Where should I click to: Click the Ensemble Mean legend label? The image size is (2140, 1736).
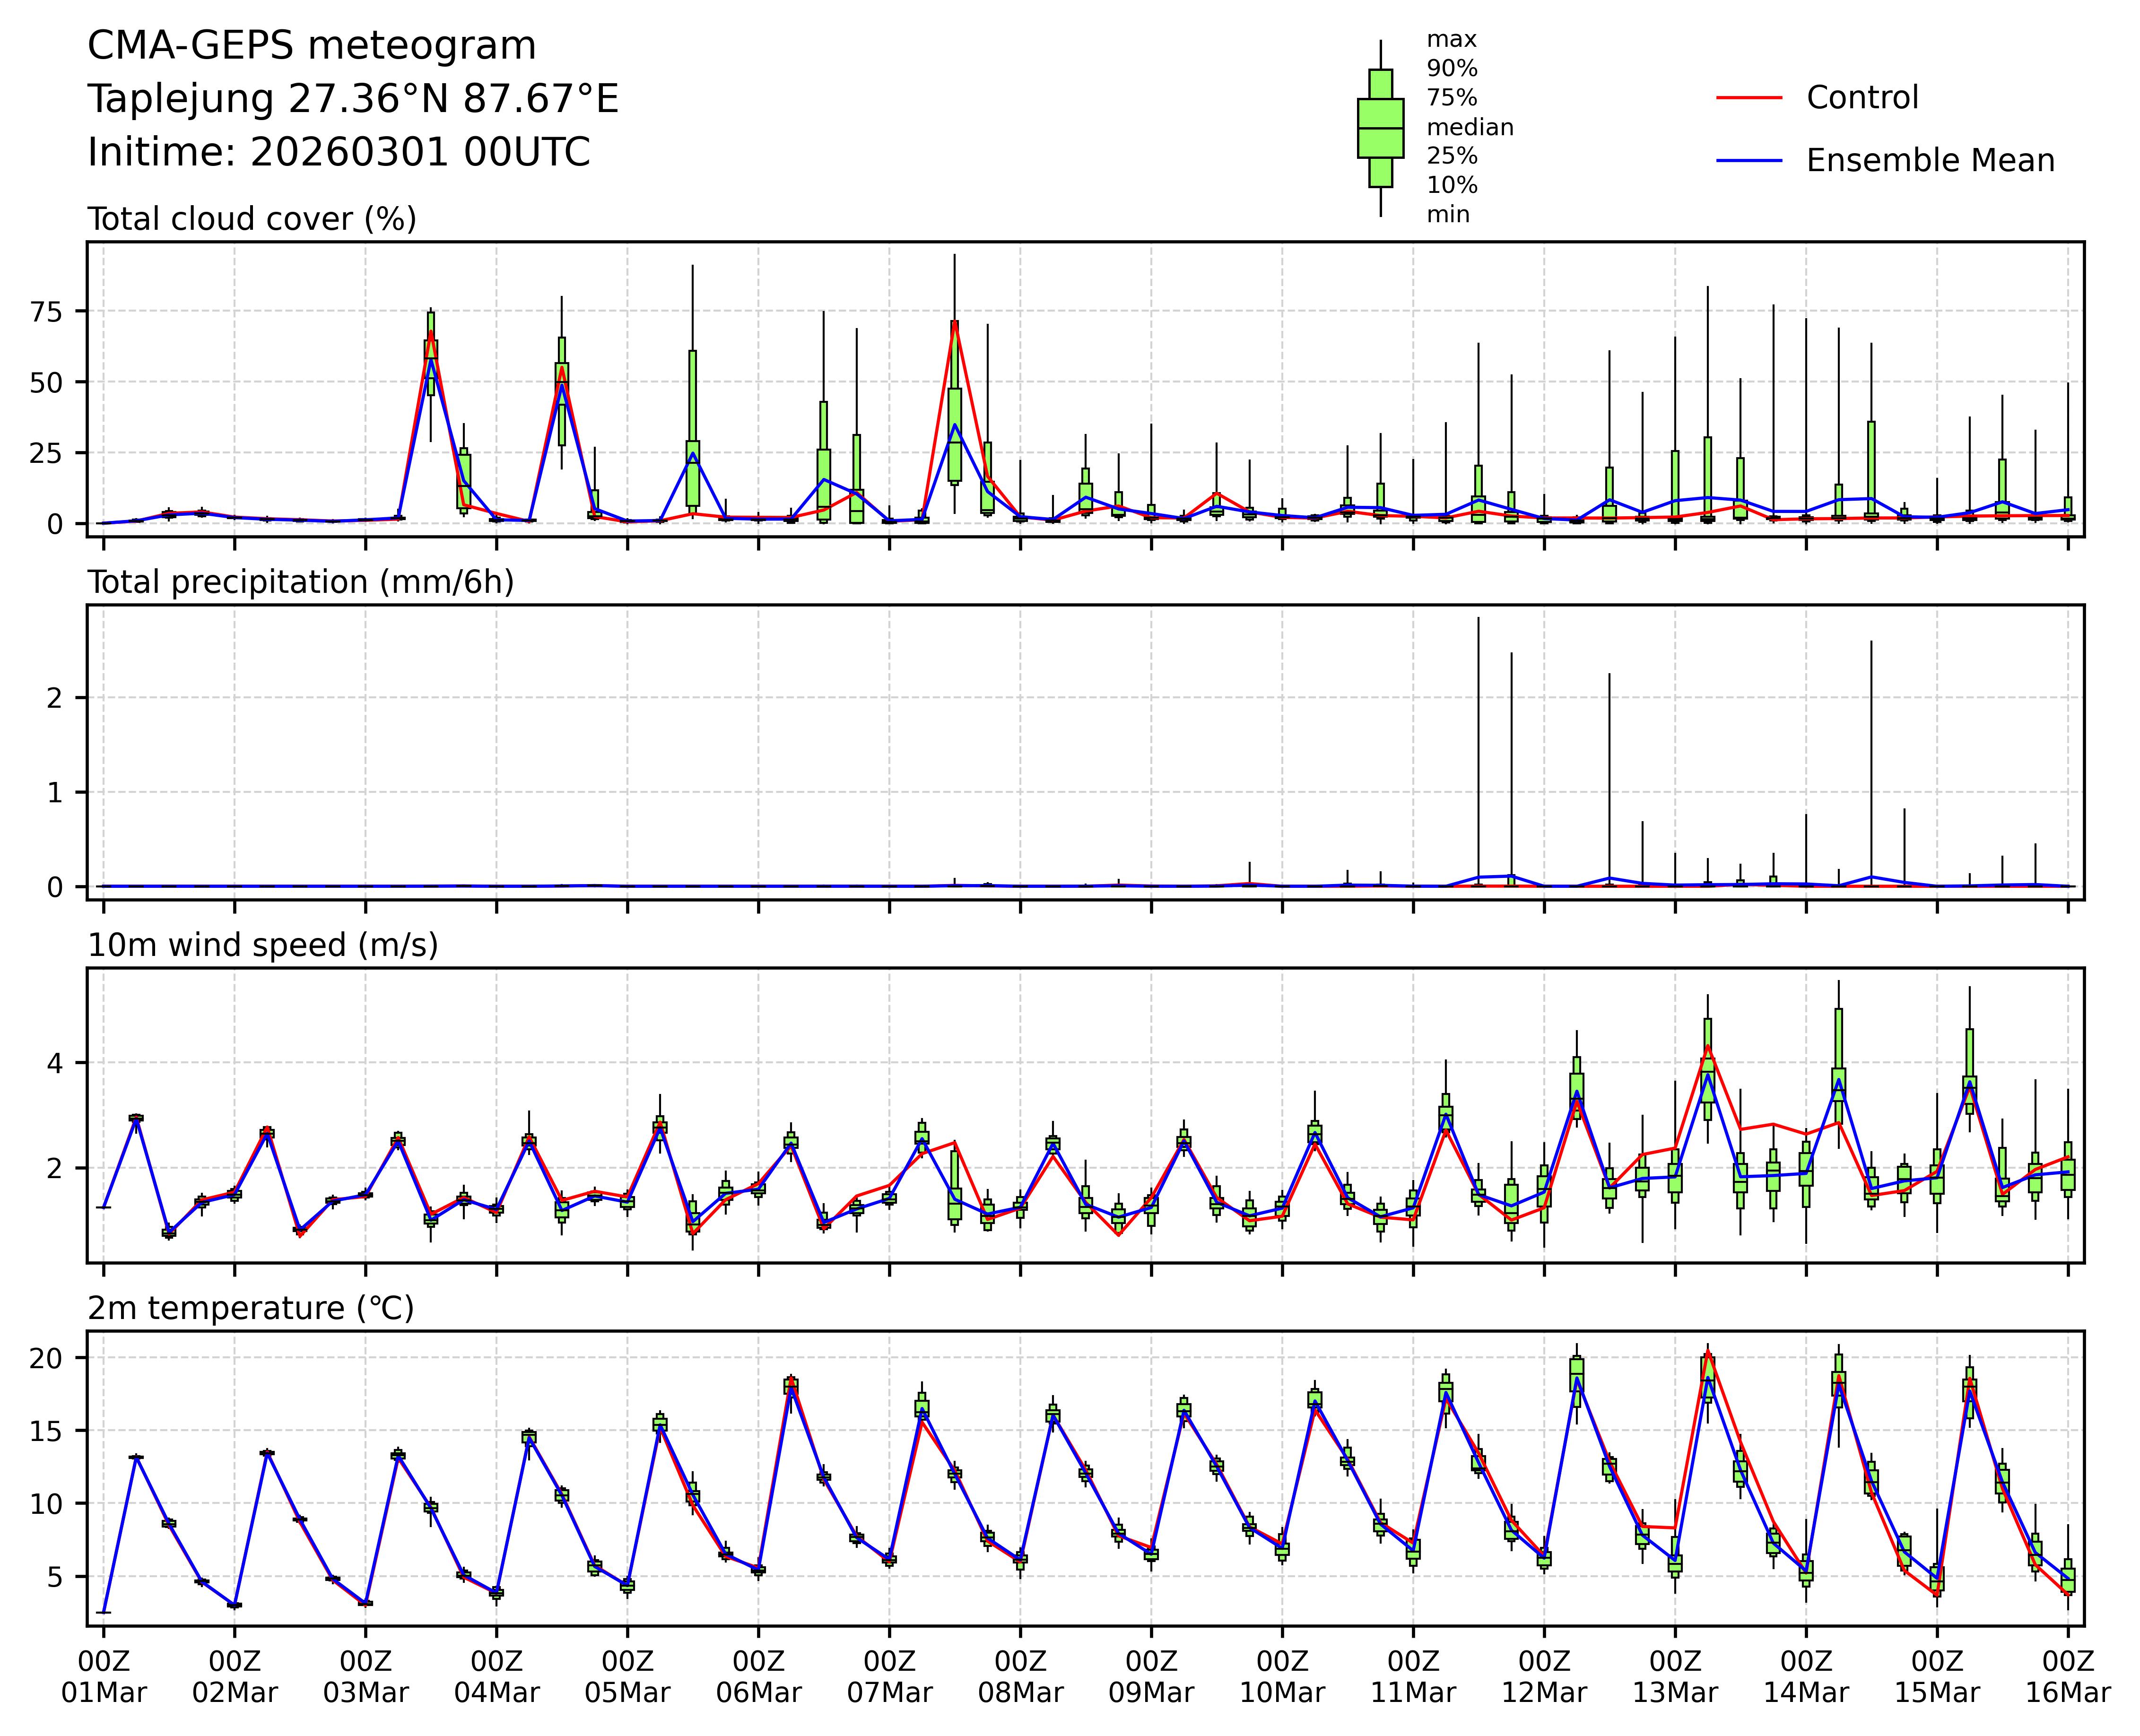(1930, 160)
